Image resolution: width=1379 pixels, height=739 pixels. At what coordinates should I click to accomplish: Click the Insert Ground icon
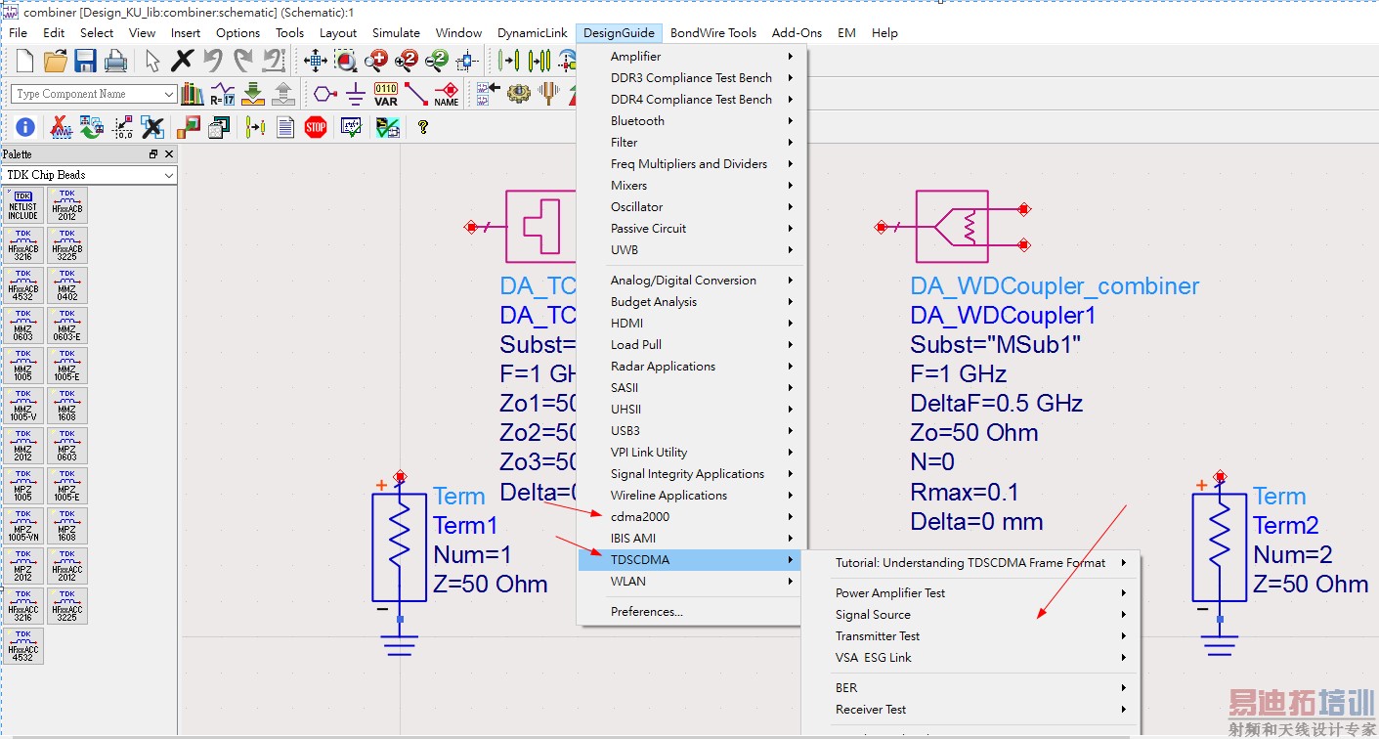tap(356, 94)
